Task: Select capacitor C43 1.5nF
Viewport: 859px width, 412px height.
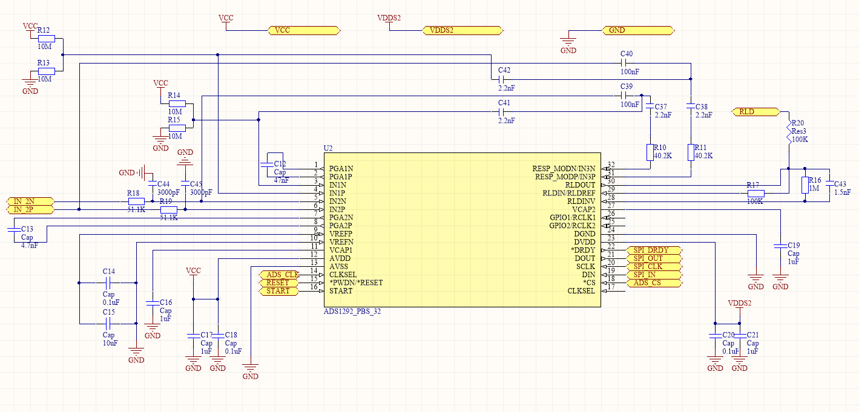Action: point(830,185)
